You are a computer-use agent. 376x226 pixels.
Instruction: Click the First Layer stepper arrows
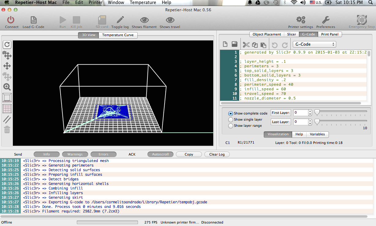pyautogui.click(x=310, y=113)
